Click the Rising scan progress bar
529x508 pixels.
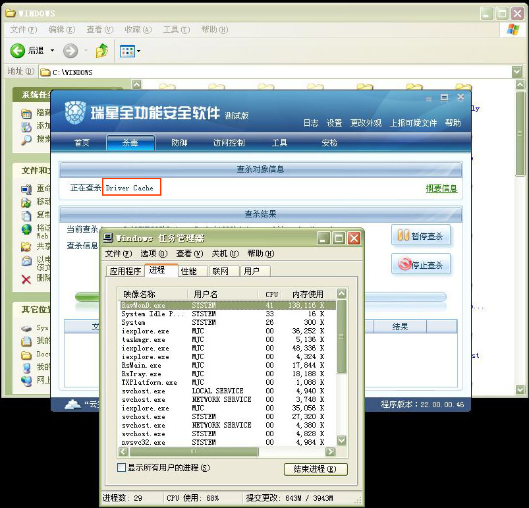[x=260, y=297]
